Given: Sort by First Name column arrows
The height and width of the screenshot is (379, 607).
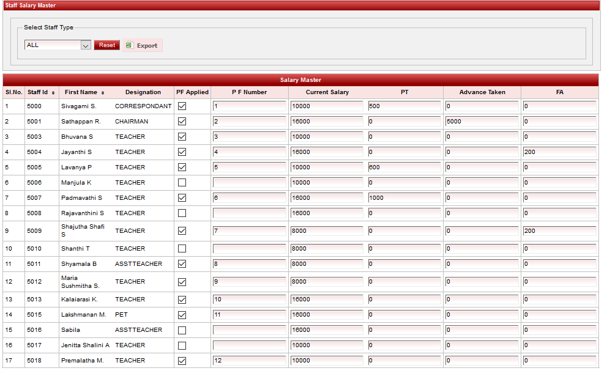Looking at the screenshot, I should [102, 93].
